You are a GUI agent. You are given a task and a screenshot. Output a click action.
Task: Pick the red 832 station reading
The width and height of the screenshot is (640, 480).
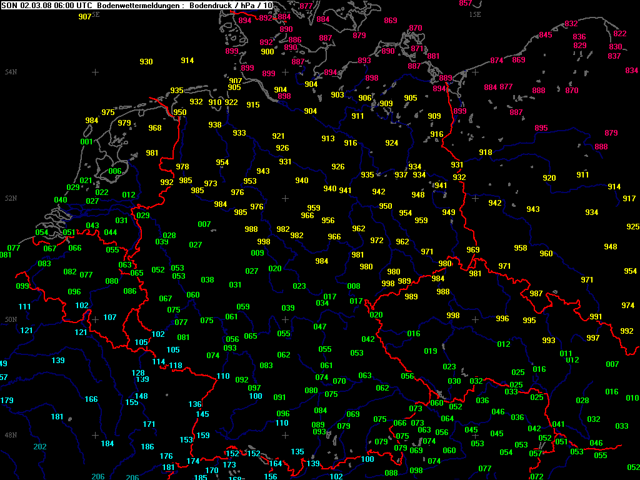571,24
